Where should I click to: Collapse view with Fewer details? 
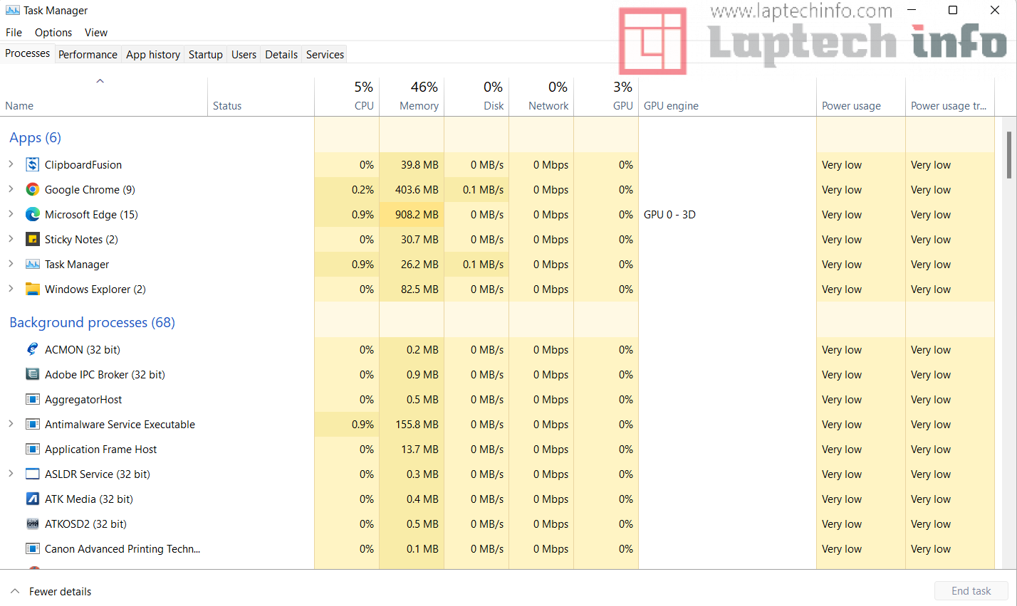click(x=51, y=592)
